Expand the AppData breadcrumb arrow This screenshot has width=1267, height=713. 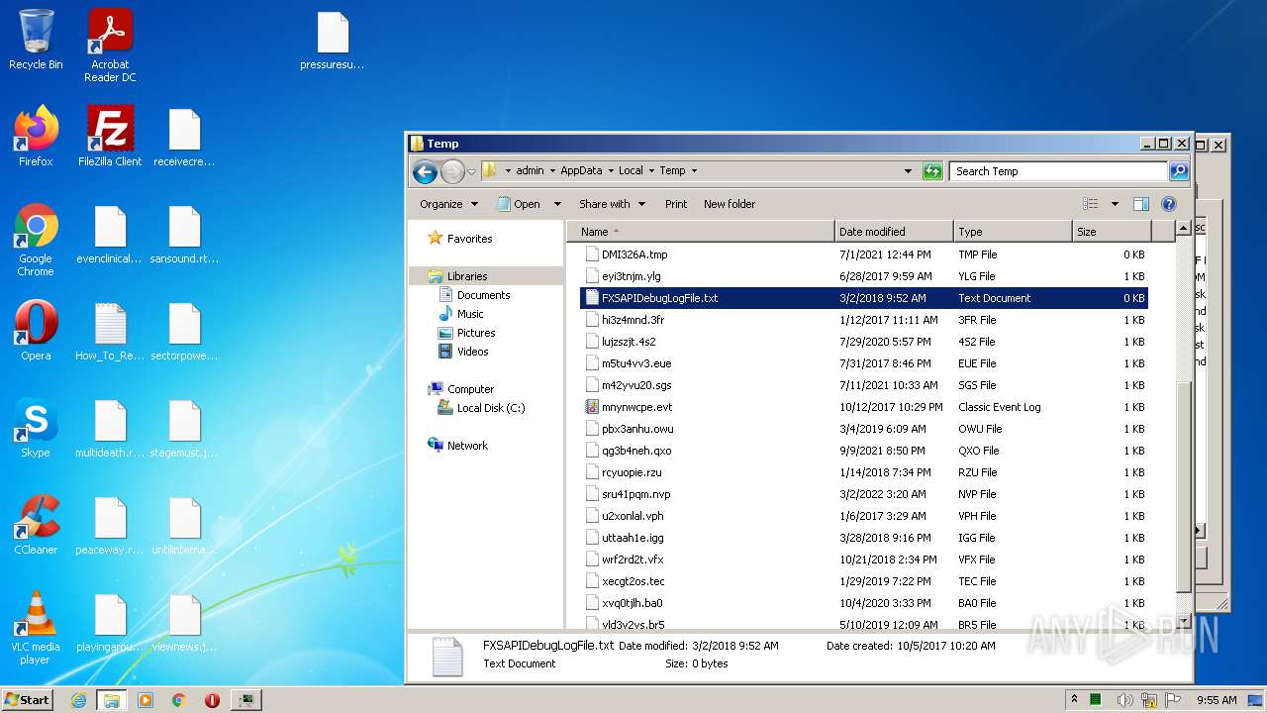click(x=611, y=171)
